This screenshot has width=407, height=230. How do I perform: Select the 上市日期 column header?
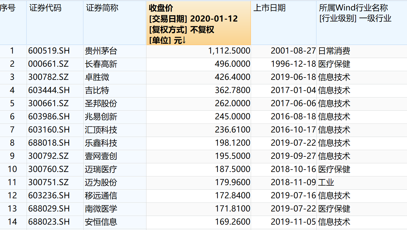284,23
